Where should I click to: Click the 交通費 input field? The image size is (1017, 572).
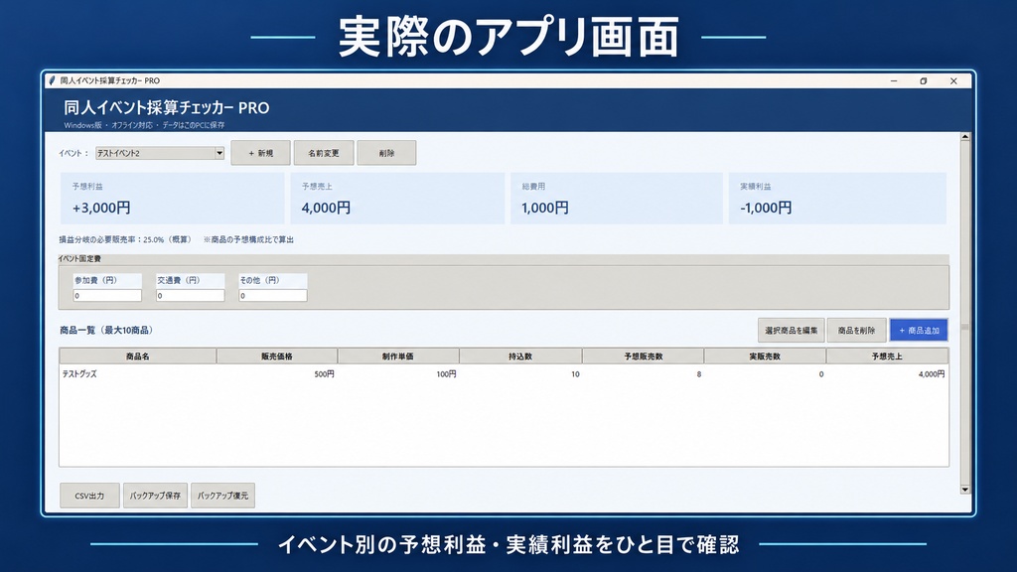pos(190,296)
